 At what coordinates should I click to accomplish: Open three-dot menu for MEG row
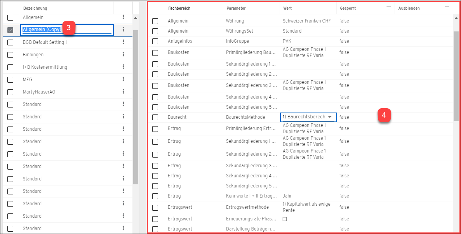pyautogui.click(x=124, y=79)
